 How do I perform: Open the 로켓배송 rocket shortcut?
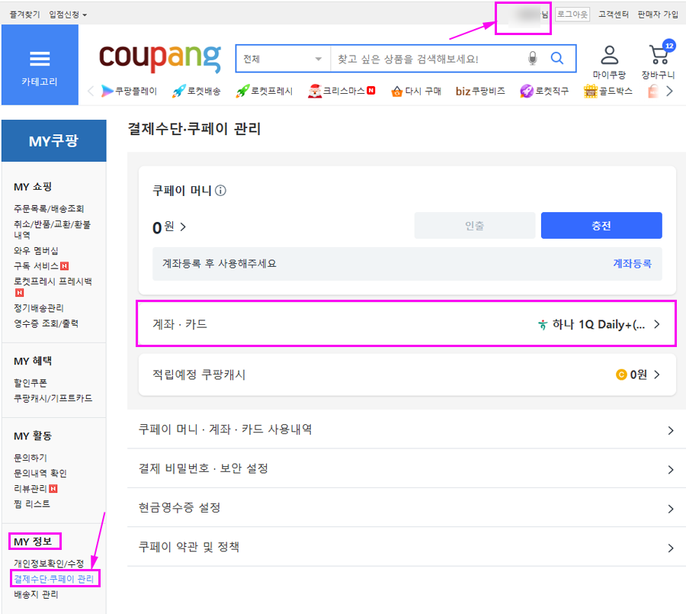(x=197, y=92)
